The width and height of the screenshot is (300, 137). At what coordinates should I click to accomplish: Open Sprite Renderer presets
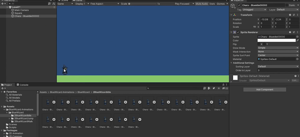tap(294, 32)
